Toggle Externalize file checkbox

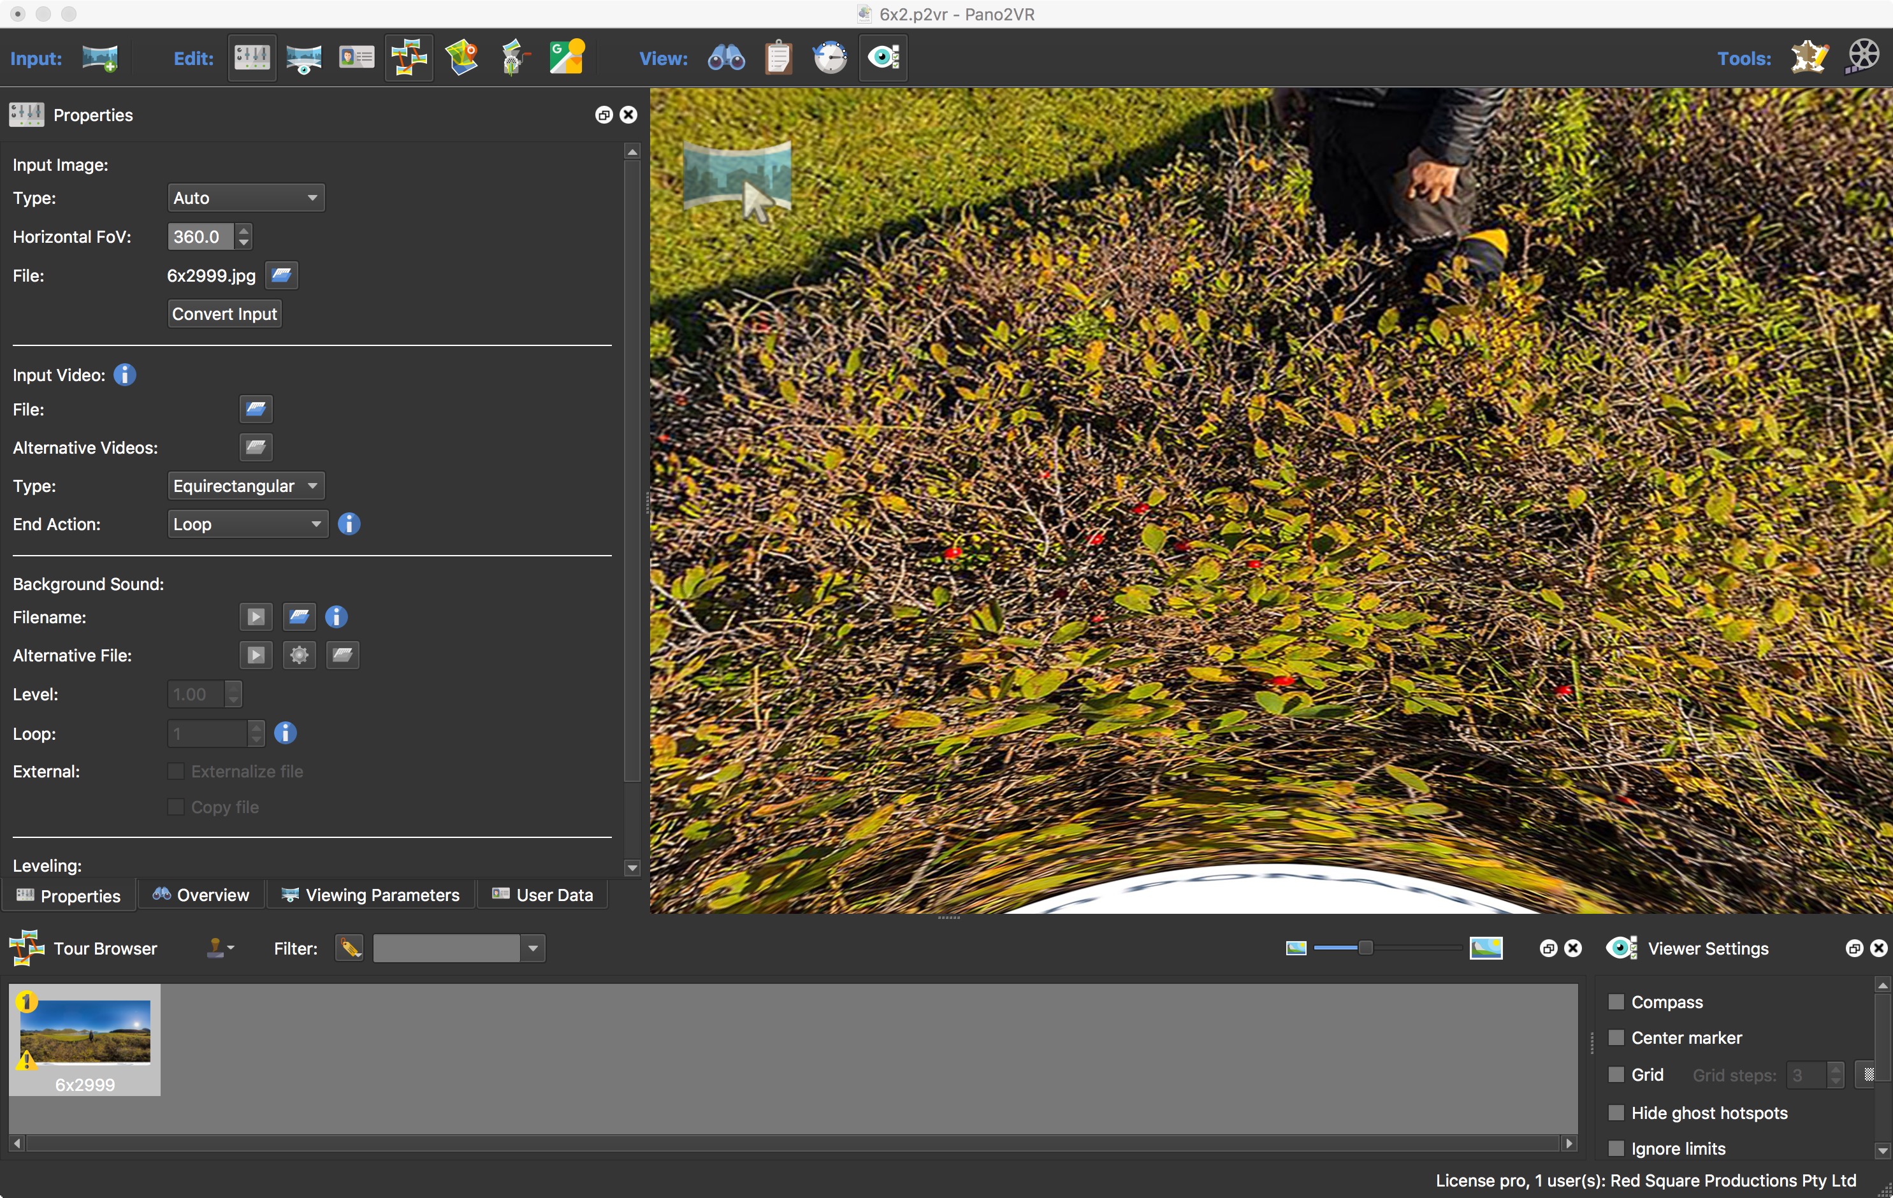[175, 771]
